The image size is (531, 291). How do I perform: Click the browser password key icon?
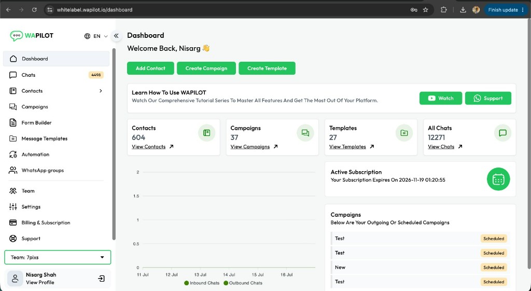(414, 10)
